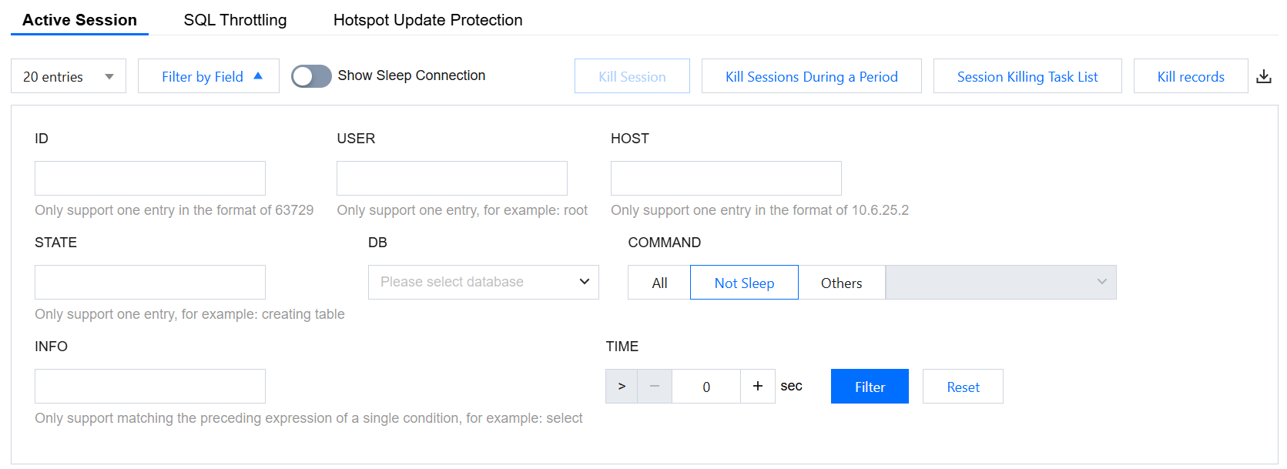Click the USER input field
This screenshot has width=1287, height=469.
click(x=452, y=179)
